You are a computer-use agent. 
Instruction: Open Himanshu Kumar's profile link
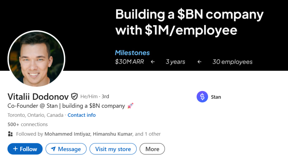point(112,134)
